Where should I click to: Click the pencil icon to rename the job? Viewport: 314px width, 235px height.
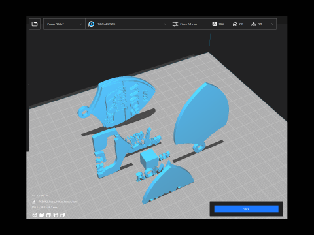tap(34, 202)
